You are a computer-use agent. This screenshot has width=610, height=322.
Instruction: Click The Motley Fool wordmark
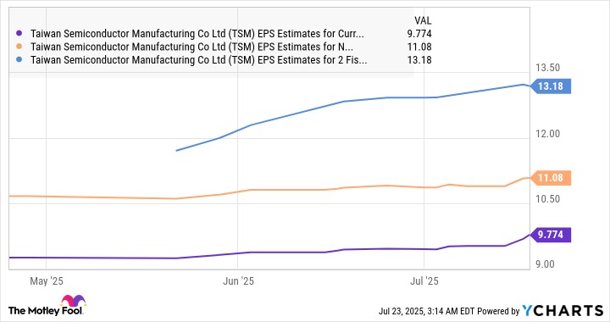click(46, 311)
